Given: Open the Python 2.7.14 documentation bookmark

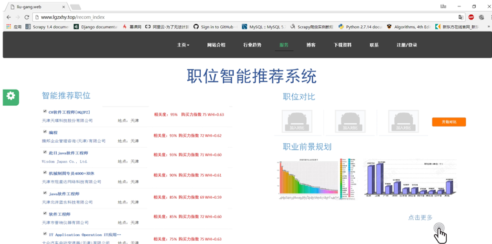Looking at the screenshot, I should coord(360,27).
